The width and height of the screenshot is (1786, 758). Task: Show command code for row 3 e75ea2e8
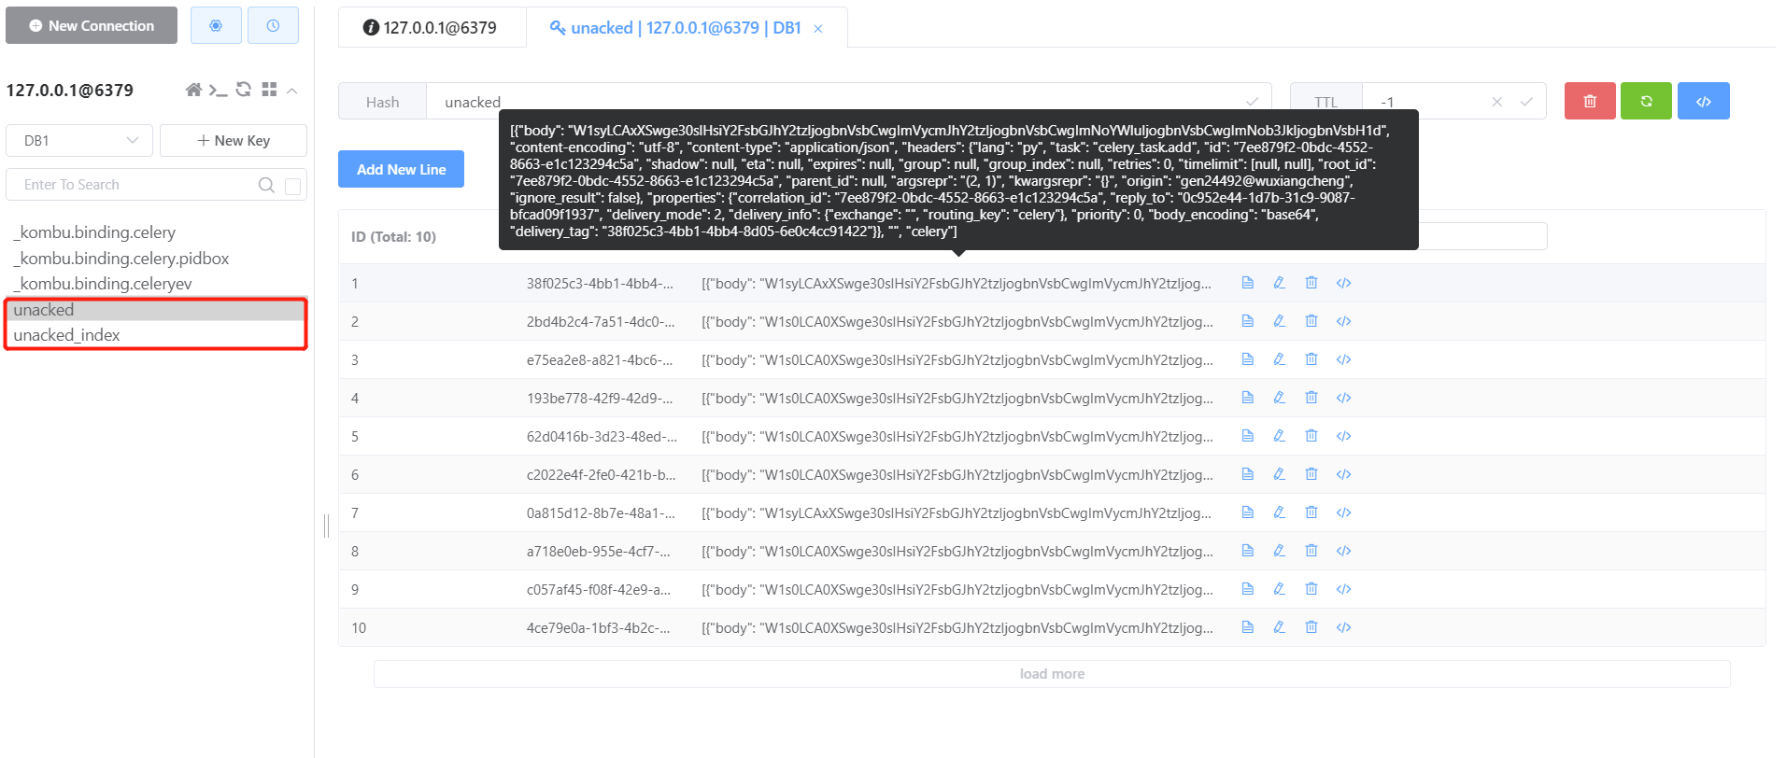(1344, 359)
